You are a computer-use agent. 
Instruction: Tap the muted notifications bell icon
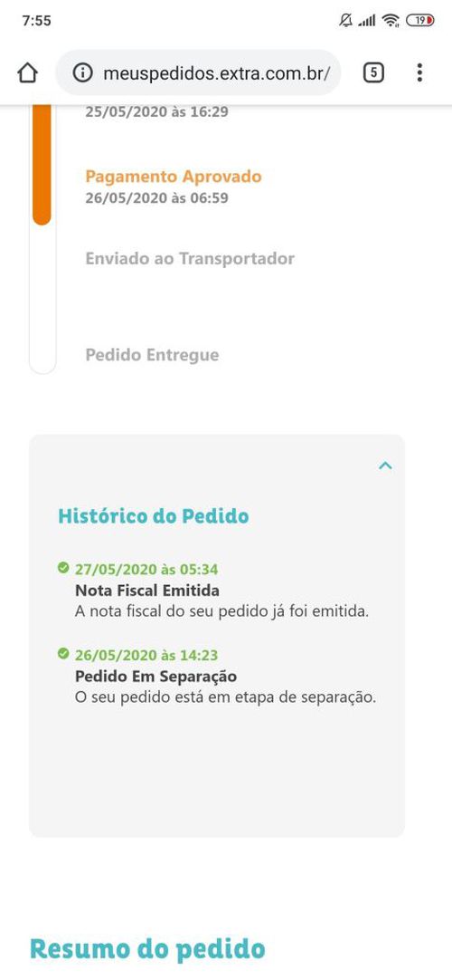coord(345,21)
